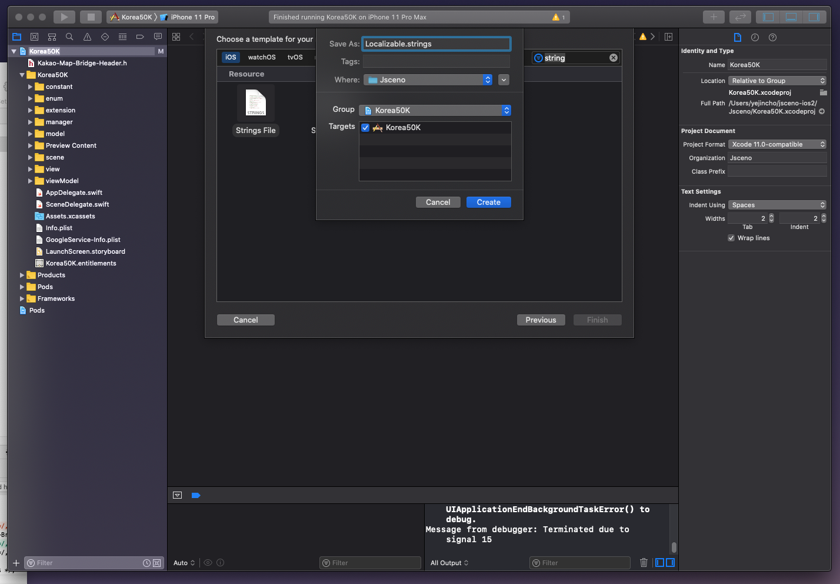The width and height of the screenshot is (840, 584).
Task: Toggle the variables view pane button
Action: [x=660, y=563]
